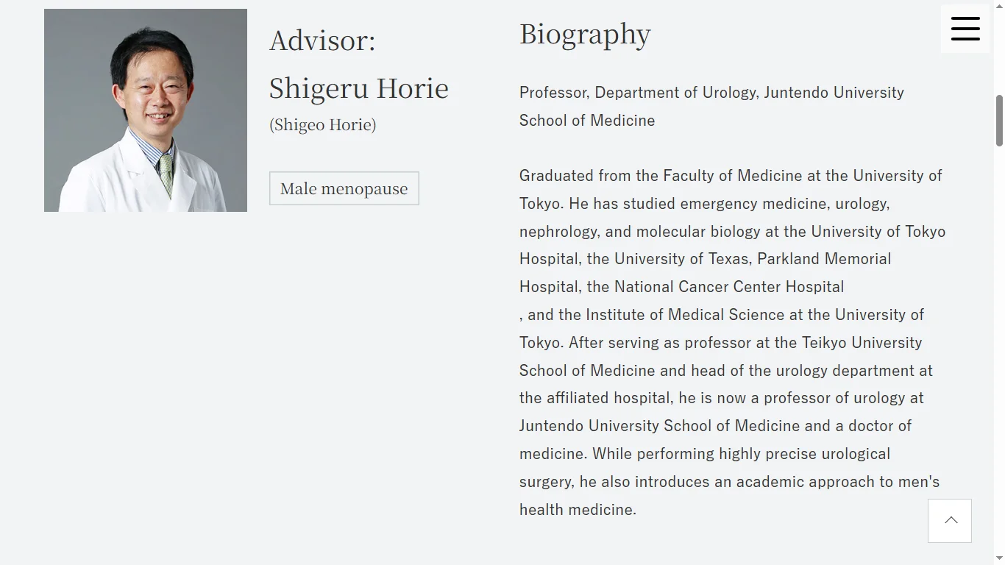Click the Teikyo University text line
The width and height of the screenshot is (1005, 565).
[720, 343]
